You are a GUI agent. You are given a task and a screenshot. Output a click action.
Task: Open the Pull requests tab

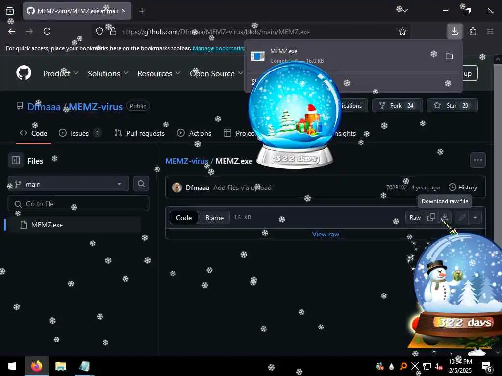140,133
